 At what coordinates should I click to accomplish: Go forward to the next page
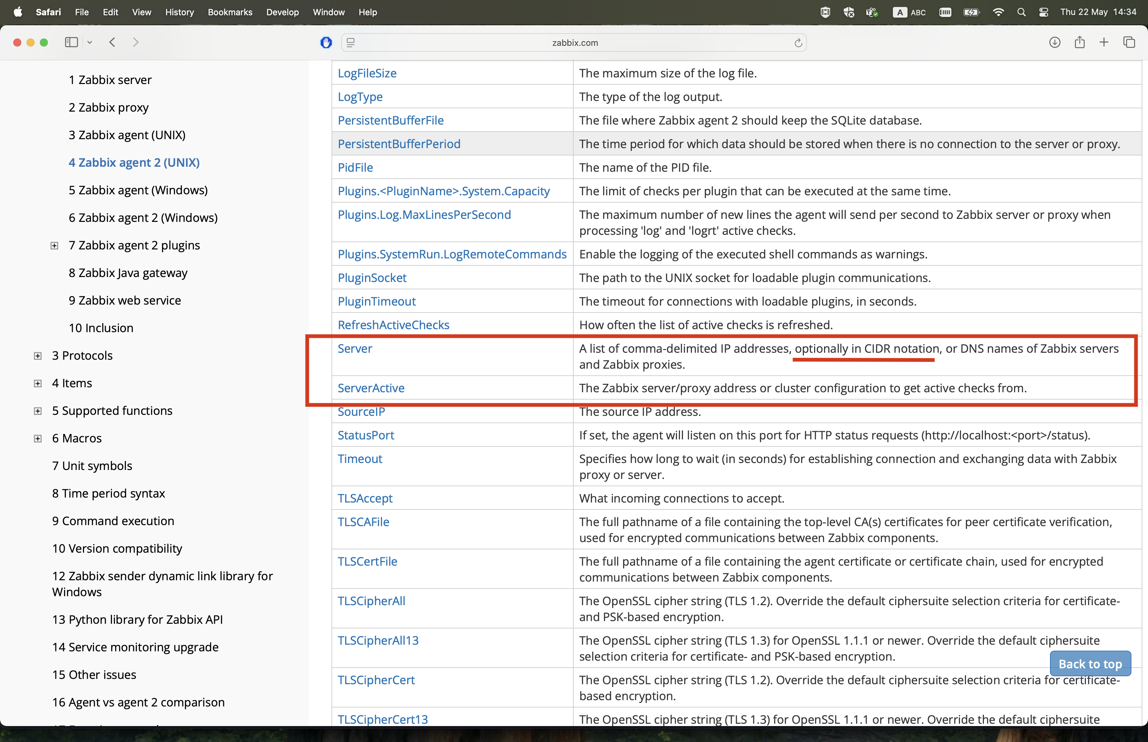(136, 43)
